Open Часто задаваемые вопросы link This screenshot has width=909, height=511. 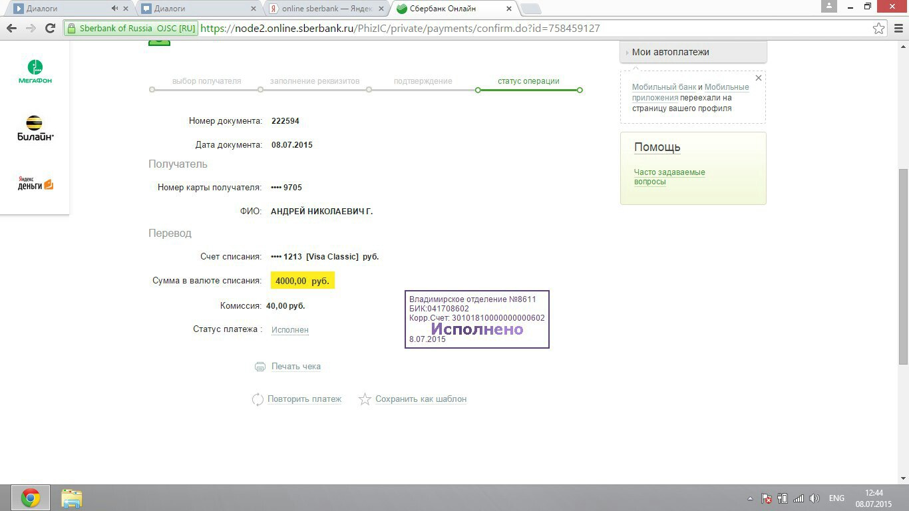[x=669, y=177]
